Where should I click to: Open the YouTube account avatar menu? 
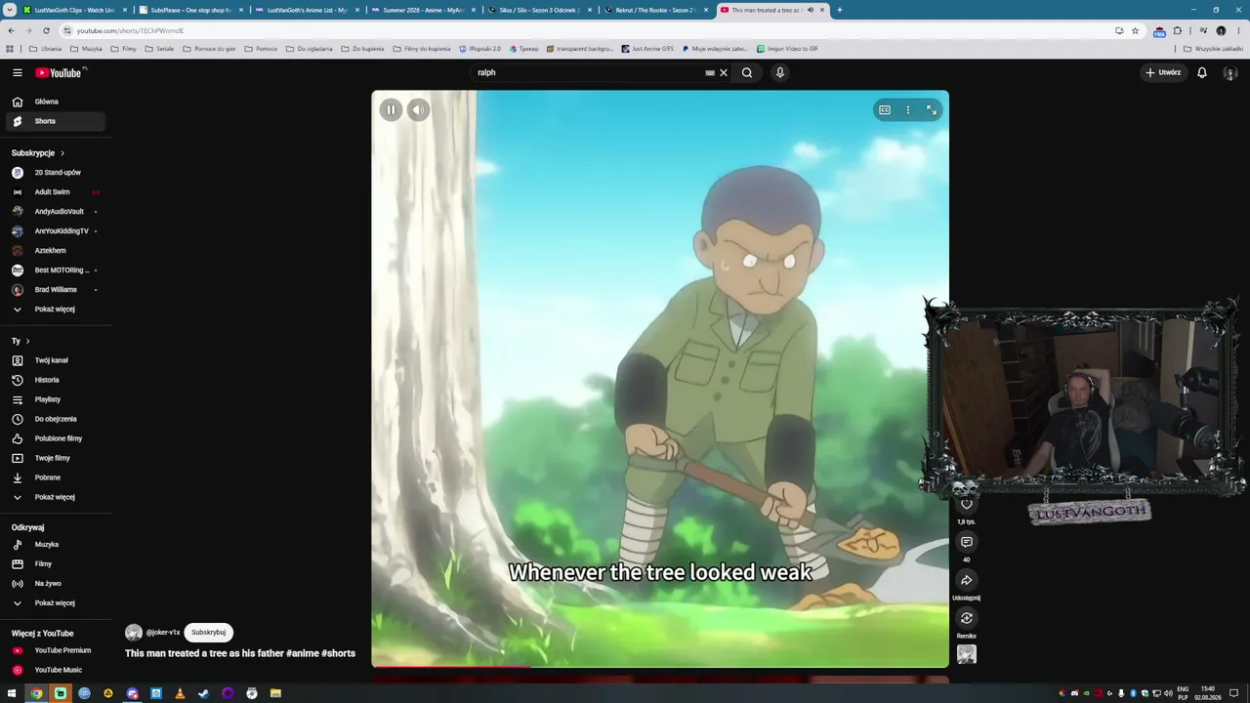pos(1230,73)
